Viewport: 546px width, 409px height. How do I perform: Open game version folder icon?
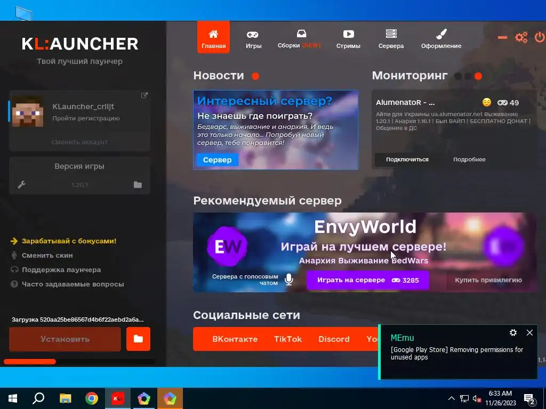click(138, 184)
